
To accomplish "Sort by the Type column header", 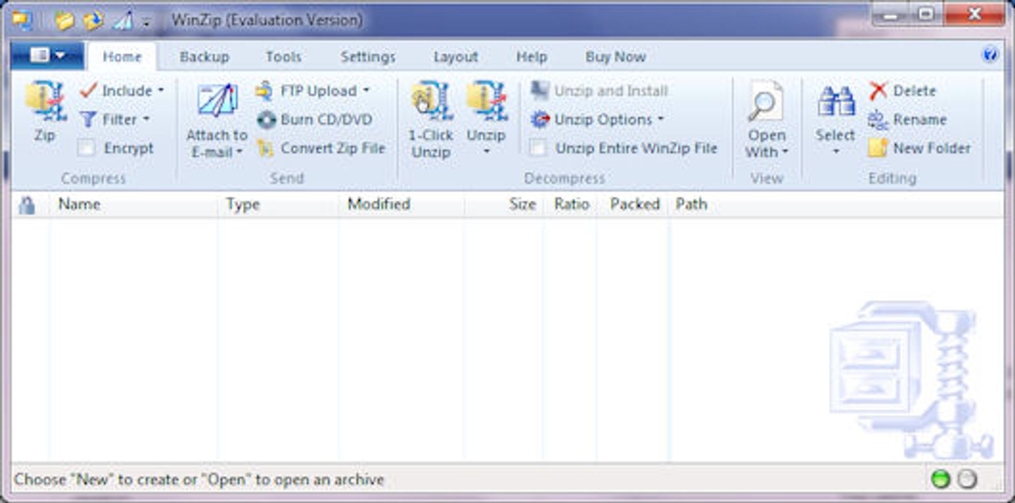I will coord(243,204).
